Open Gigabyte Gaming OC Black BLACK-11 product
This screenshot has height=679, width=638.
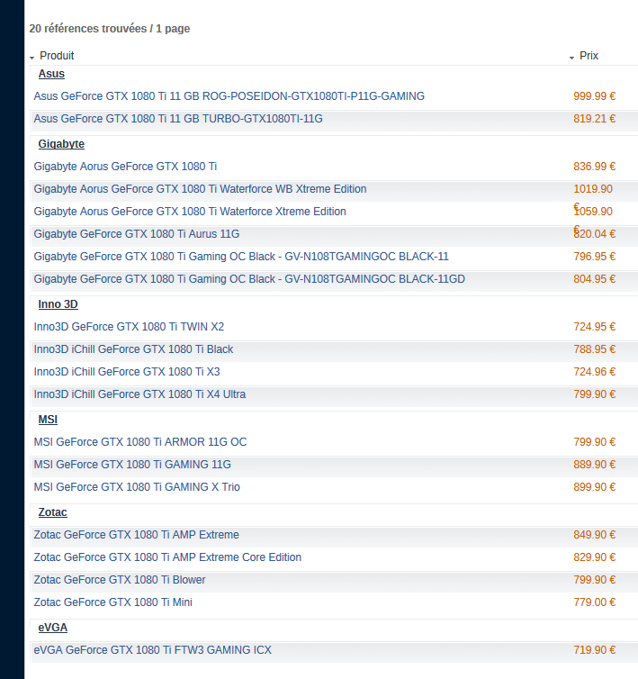(241, 257)
